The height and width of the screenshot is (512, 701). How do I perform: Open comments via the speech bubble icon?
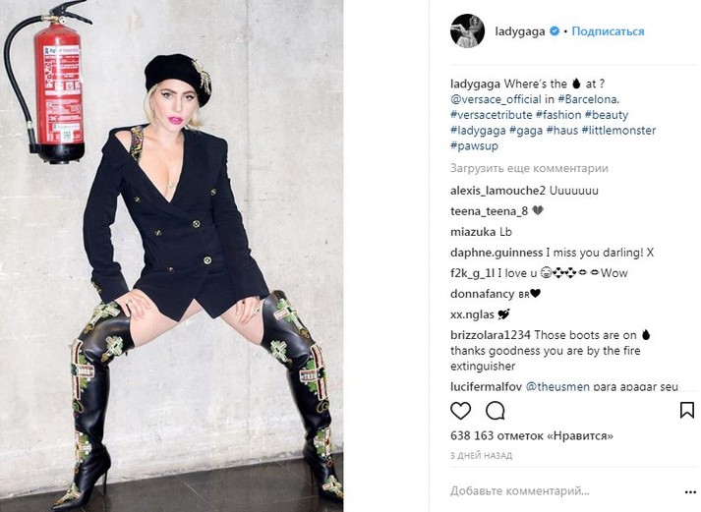tap(496, 411)
